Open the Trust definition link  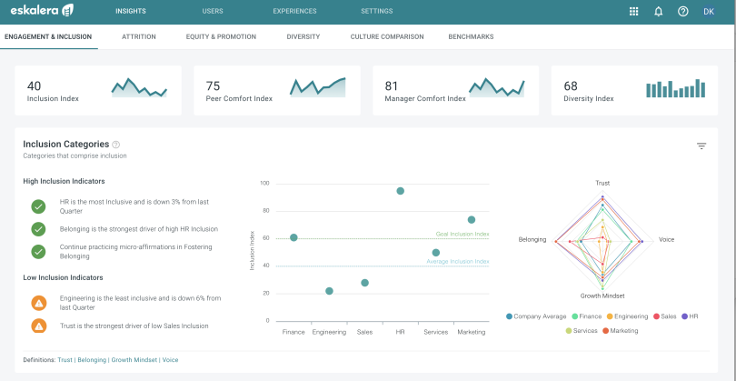[x=65, y=360]
